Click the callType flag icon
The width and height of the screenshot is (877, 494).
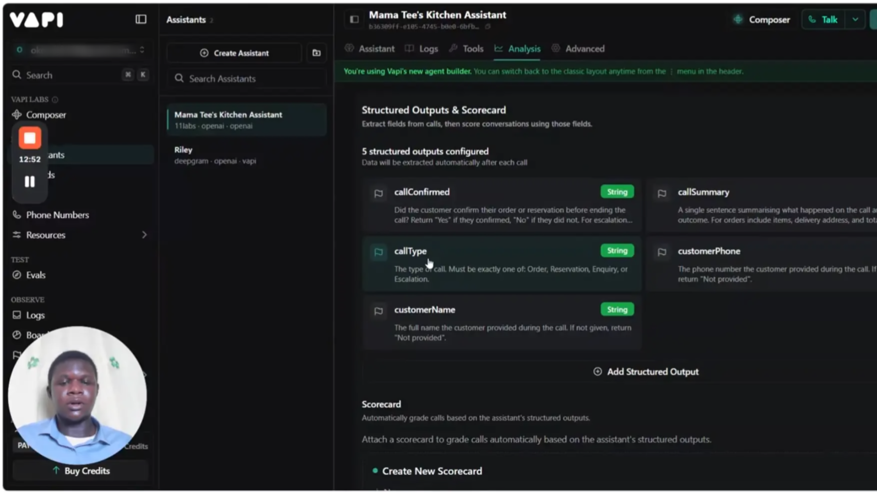pyautogui.click(x=379, y=252)
